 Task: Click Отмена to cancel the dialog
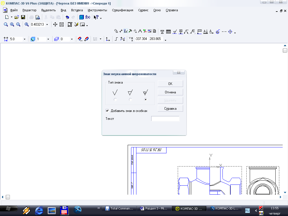coord(170,92)
